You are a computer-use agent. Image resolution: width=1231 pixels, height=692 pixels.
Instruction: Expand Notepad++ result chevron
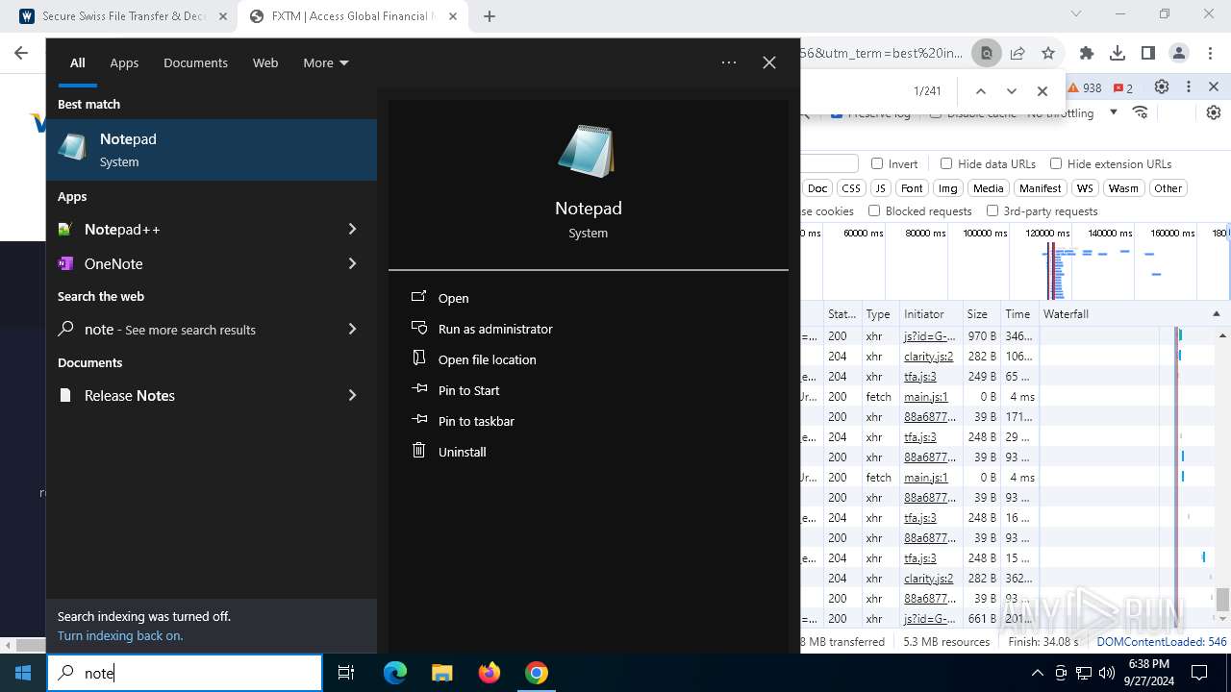click(352, 229)
